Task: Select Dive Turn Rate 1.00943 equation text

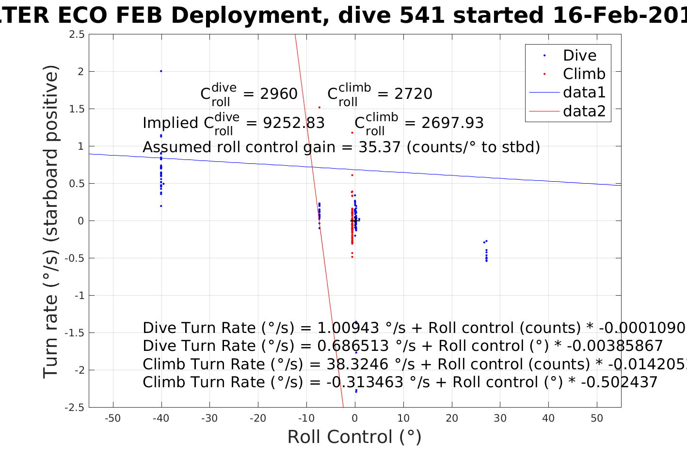Action: [x=415, y=328]
